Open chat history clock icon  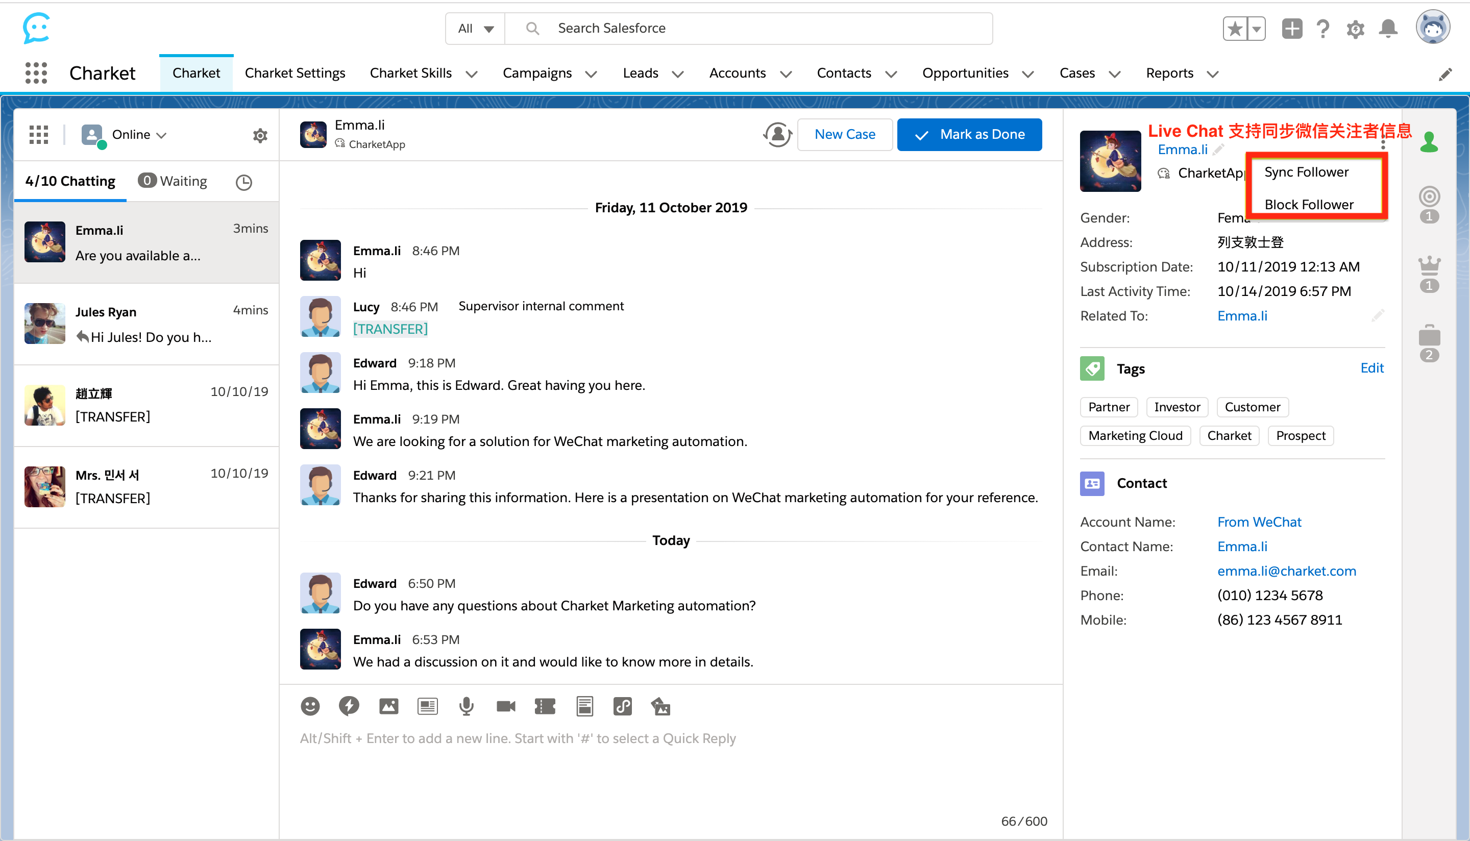pos(244,183)
